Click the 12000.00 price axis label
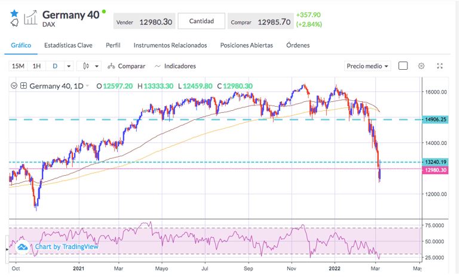This screenshot has width=460, height=279. point(436,194)
